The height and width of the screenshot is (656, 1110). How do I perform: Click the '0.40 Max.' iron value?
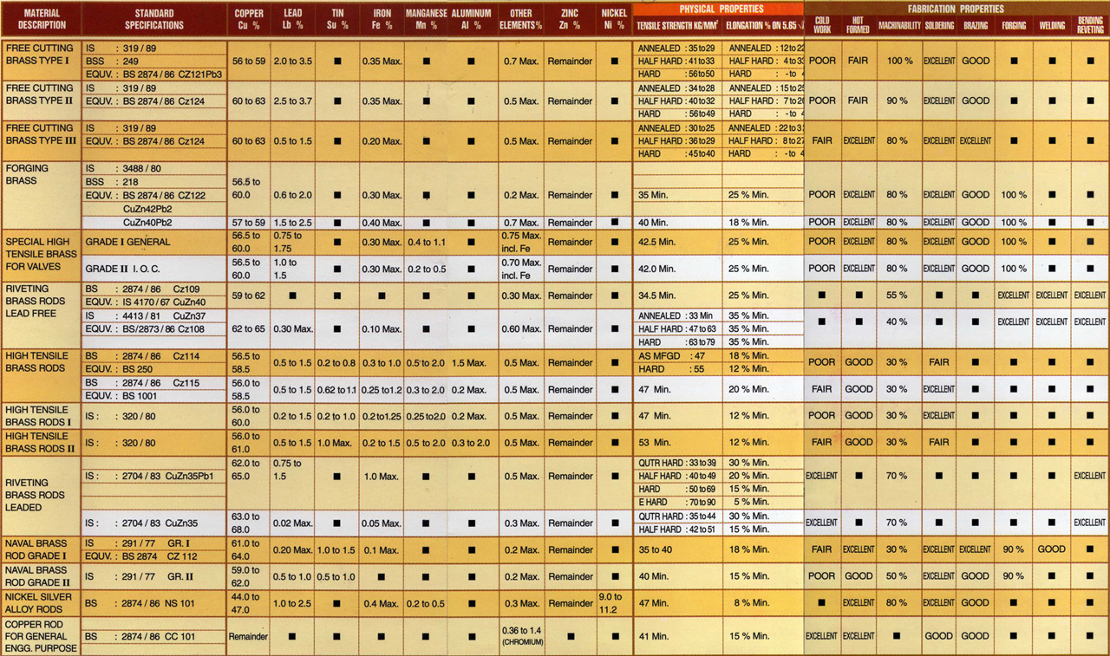382,223
